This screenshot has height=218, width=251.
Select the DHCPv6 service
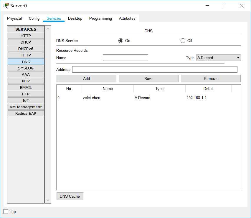click(x=26, y=49)
